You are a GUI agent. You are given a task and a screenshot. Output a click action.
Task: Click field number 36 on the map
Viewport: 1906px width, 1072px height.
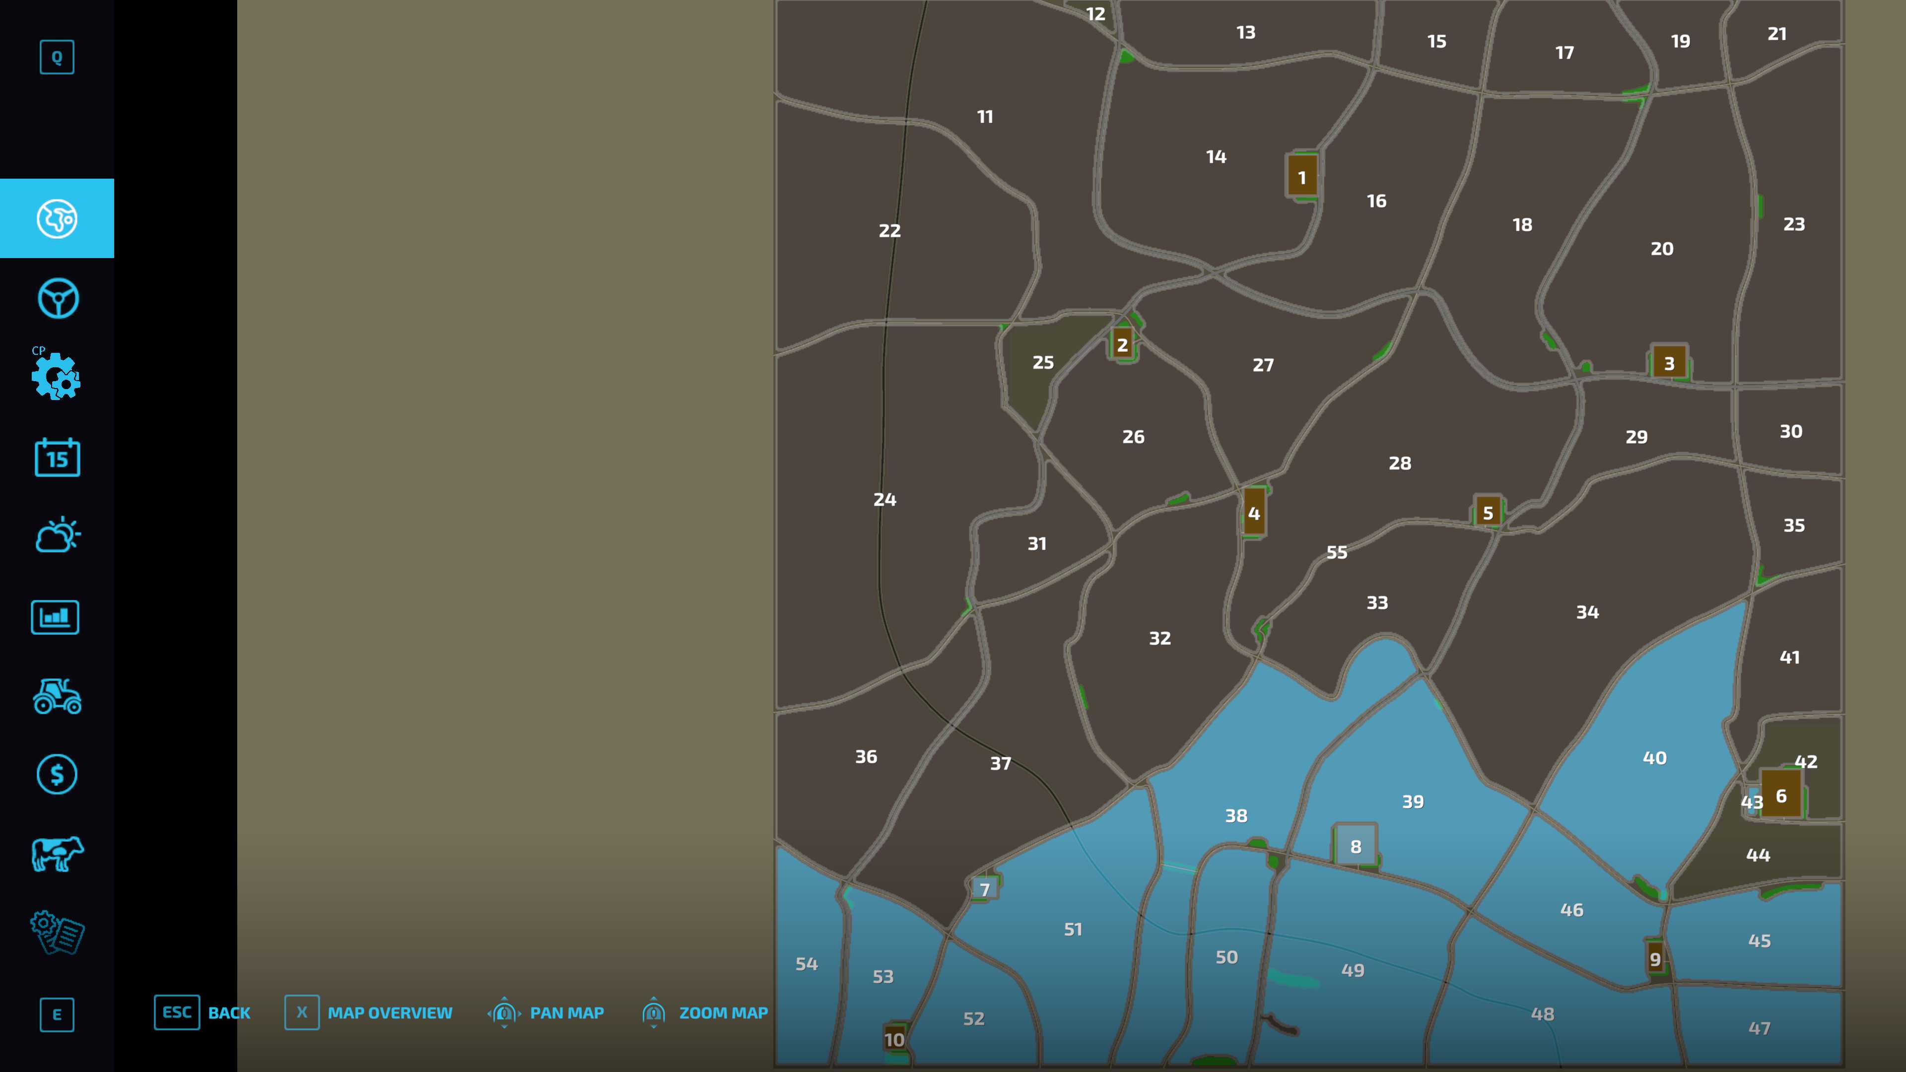pos(866,756)
